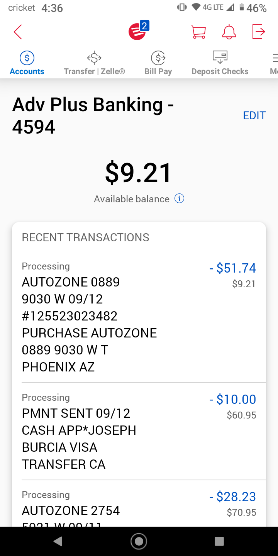Open the shopping cart icon

pos(198,32)
